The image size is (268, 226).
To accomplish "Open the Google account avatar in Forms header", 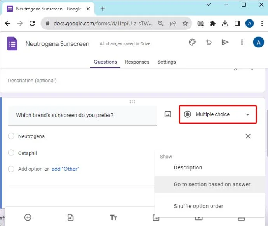I will pos(258,42).
